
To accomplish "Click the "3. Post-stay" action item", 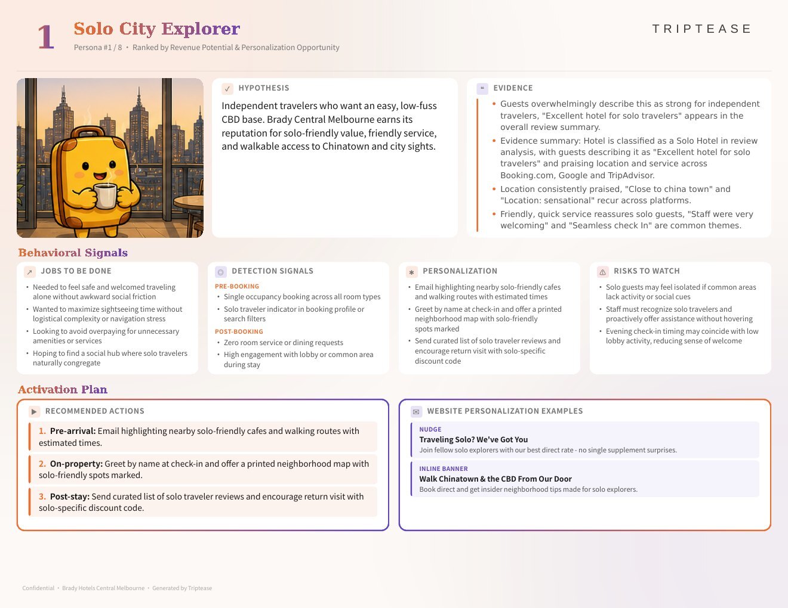I will point(203,502).
